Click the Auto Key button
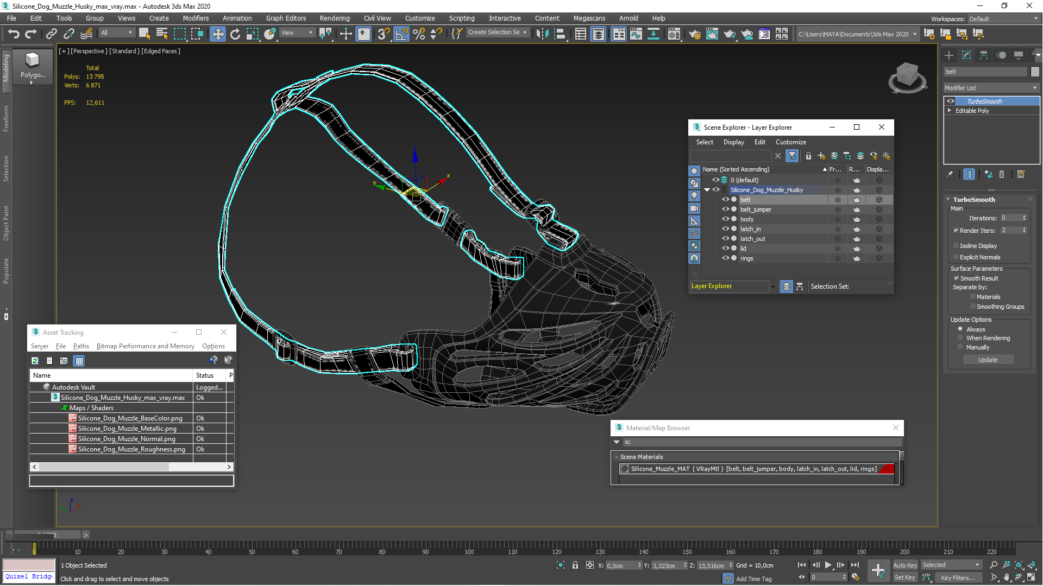This screenshot has height=586, width=1043. coord(905,565)
